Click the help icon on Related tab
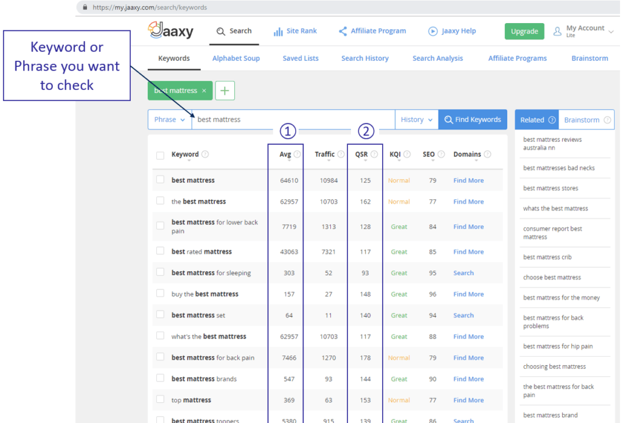The image size is (623, 423). coord(552,120)
